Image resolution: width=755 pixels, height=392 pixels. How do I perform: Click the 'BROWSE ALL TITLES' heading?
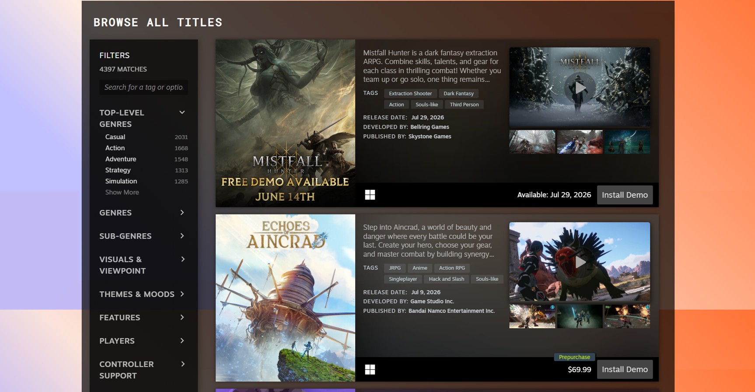[x=158, y=22]
